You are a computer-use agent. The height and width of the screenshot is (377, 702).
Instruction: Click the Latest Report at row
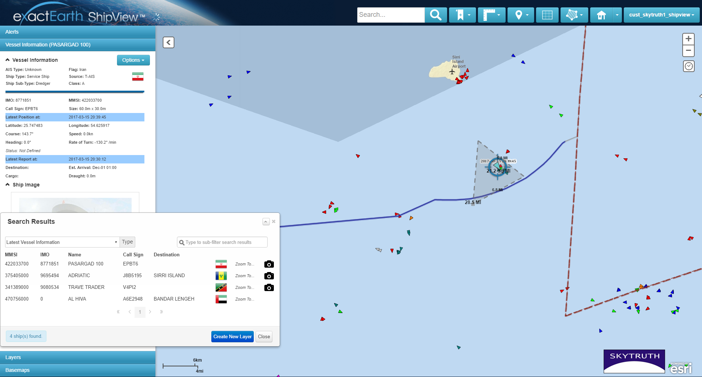75,159
